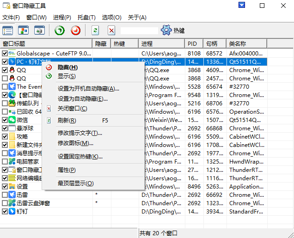Sort by the 窗口标题 column header
Image resolution: width=294 pixels, height=238 pixels.
[46, 43]
